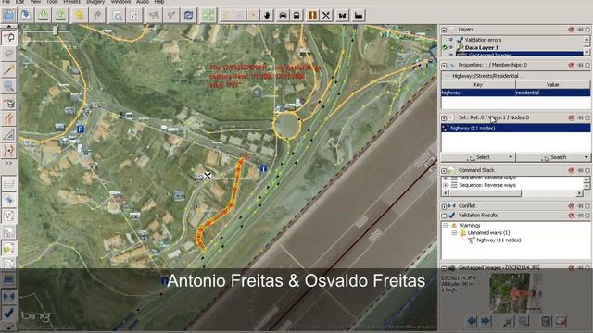Toggle visibility of the Geotagged Images layer
The image size is (593, 333).
451,55
